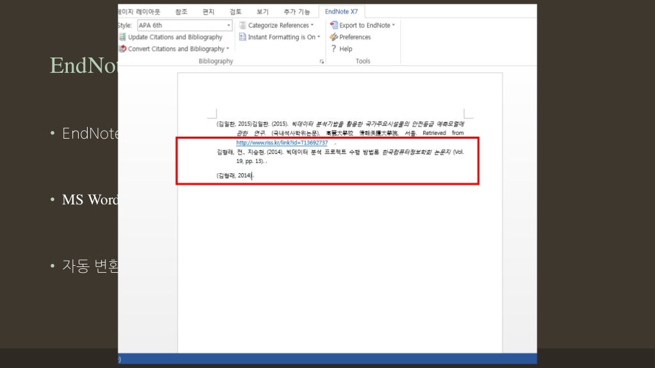
Task: Click the Preferences label
Action: pos(355,37)
